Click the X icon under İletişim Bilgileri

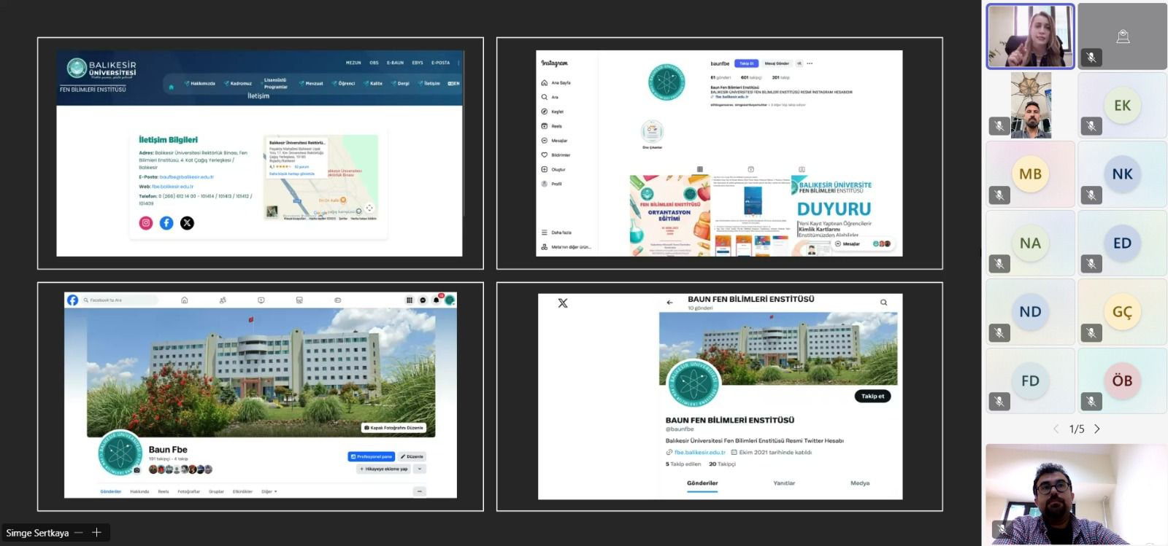tap(188, 223)
